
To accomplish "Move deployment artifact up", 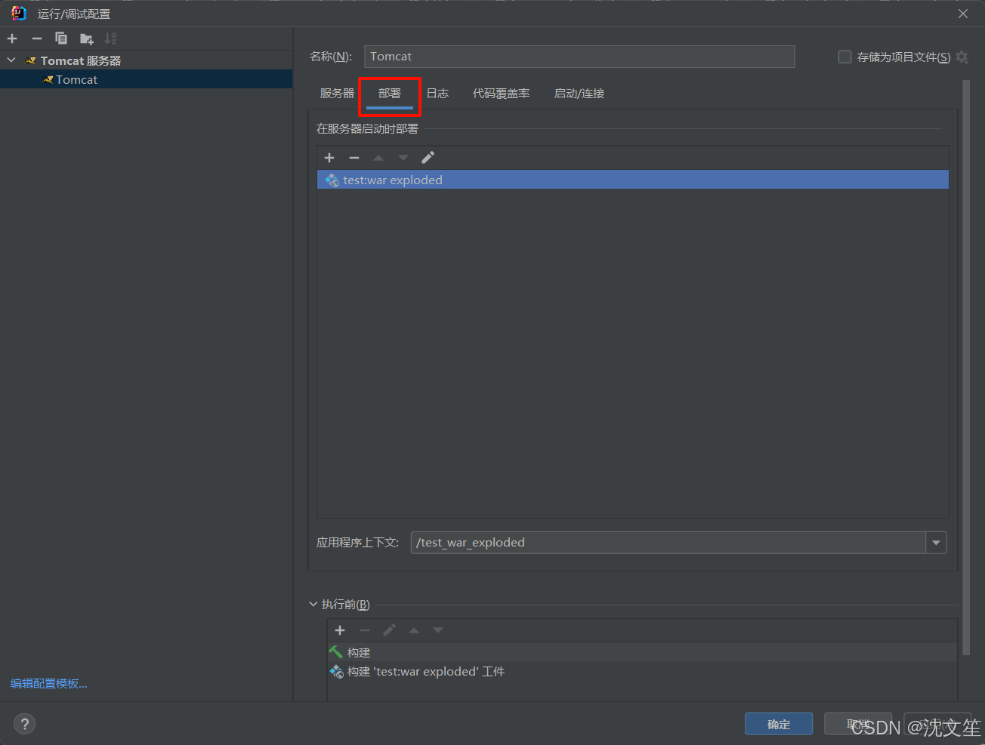I will click(x=378, y=158).
